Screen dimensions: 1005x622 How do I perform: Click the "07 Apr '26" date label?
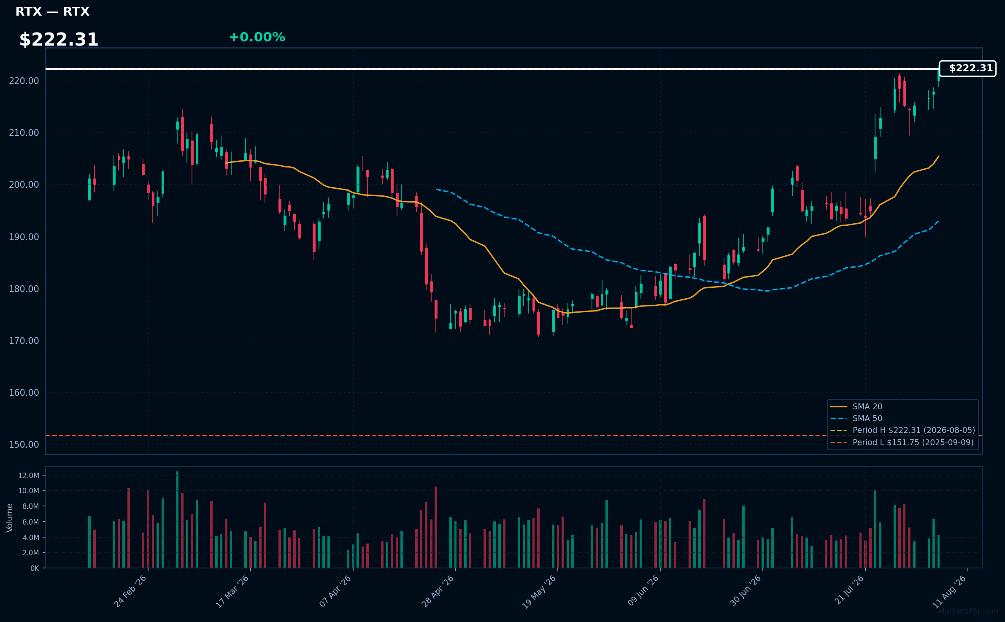pos(335,591)
